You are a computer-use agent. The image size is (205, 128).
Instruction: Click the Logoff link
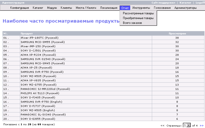coord(200,3)
